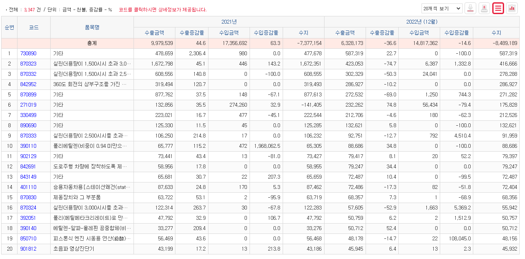The height and width of the screenshot is (259, 525).
Task: Open code link 870333
Action: pyautogui.click(x=29, y=136)
